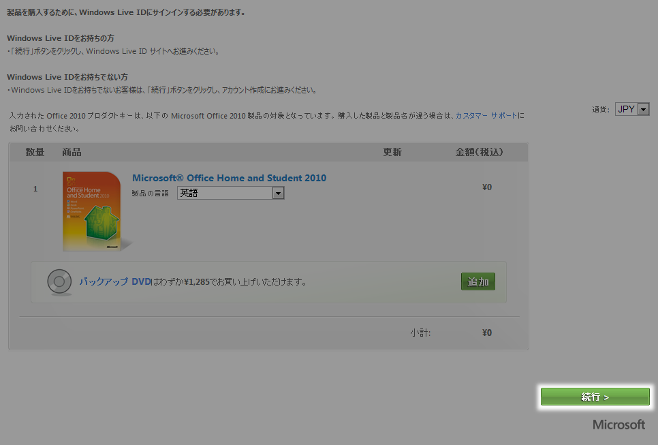Viewport: 658px width, 445px height.
Task: Click the 更新 column header
Action: pyautogui.click(x=392, y=152)
